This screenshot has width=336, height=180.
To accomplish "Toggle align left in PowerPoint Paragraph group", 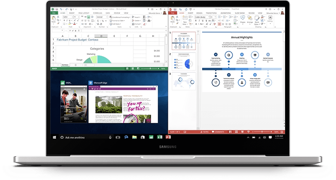I will pos(219,24).
